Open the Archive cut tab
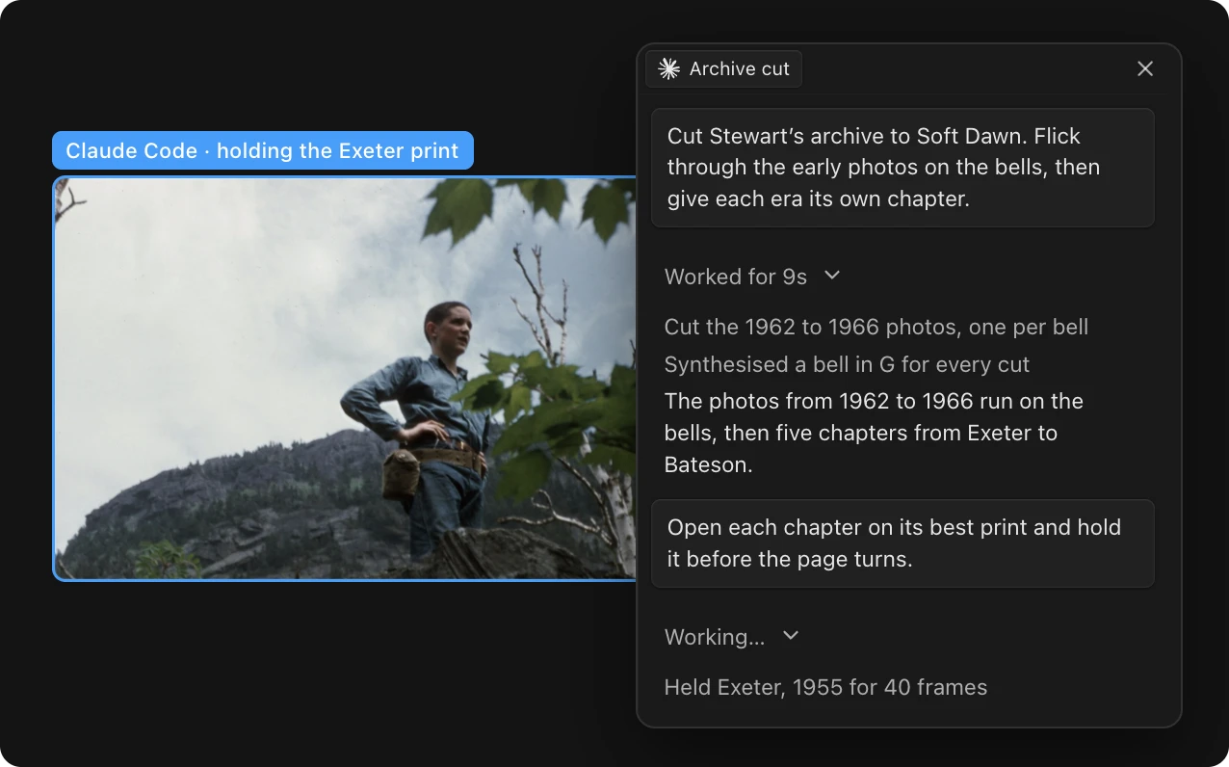The height and width of the screenshot is (767, 1229). coord(723,68)
